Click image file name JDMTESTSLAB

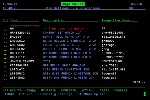(112, 61)
